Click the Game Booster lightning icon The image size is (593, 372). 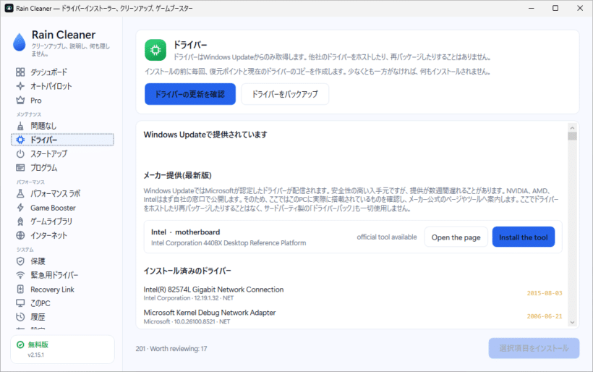[x=20, y=208]
